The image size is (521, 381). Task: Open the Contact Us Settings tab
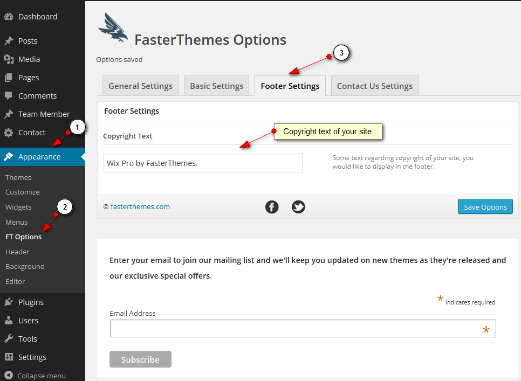coord(375,86)
